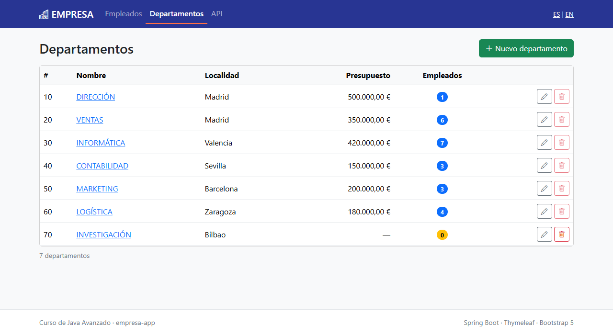
Task: Click the 7 employees badge for INFORMÁTICA
Action: tap(442, 143)
